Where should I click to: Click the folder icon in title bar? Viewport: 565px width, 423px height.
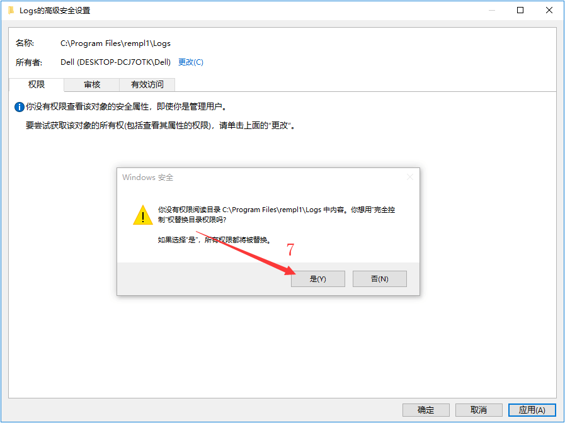(11, 10)
